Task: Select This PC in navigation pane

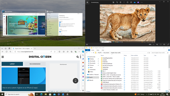Action: click(91, 77)
